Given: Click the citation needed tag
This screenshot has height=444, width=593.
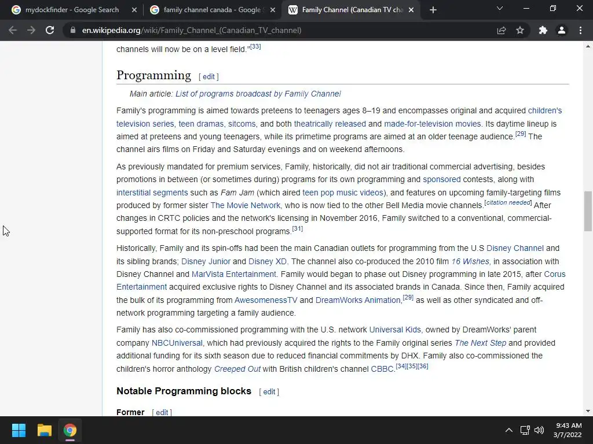Looking at the screenshot, I should [508, 202].
